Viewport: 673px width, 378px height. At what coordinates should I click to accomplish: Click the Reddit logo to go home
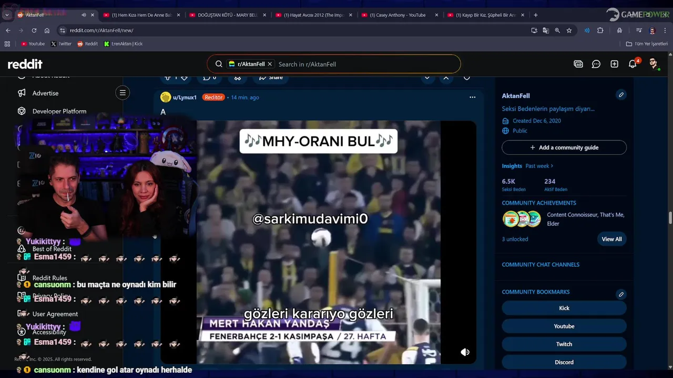(25, 64)
